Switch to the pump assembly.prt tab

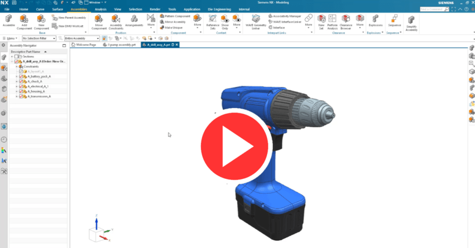coord(119,45)
